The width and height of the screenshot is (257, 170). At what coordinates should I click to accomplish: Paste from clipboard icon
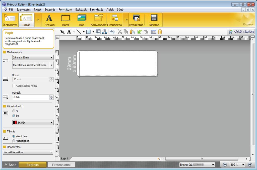(132, 32)
